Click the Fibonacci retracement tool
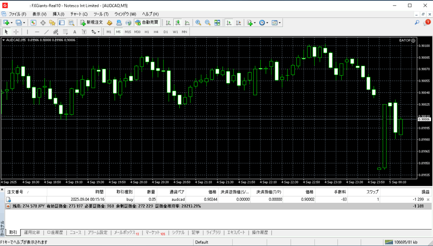The image size is (433, 246). [65, 32]
